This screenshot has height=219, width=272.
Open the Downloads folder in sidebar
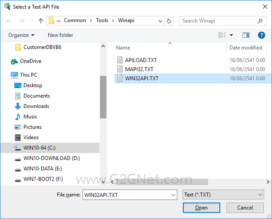click(36, 106)
